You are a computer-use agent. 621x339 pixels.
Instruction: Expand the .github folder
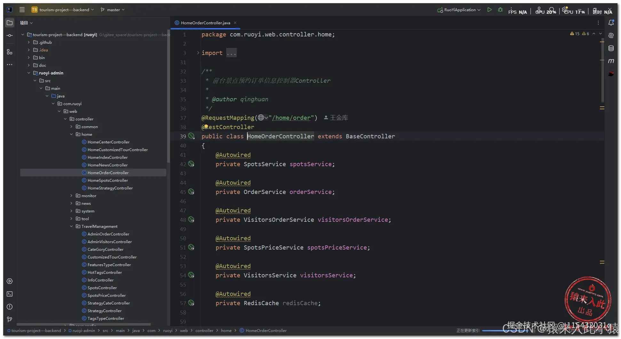pos(29,42)
